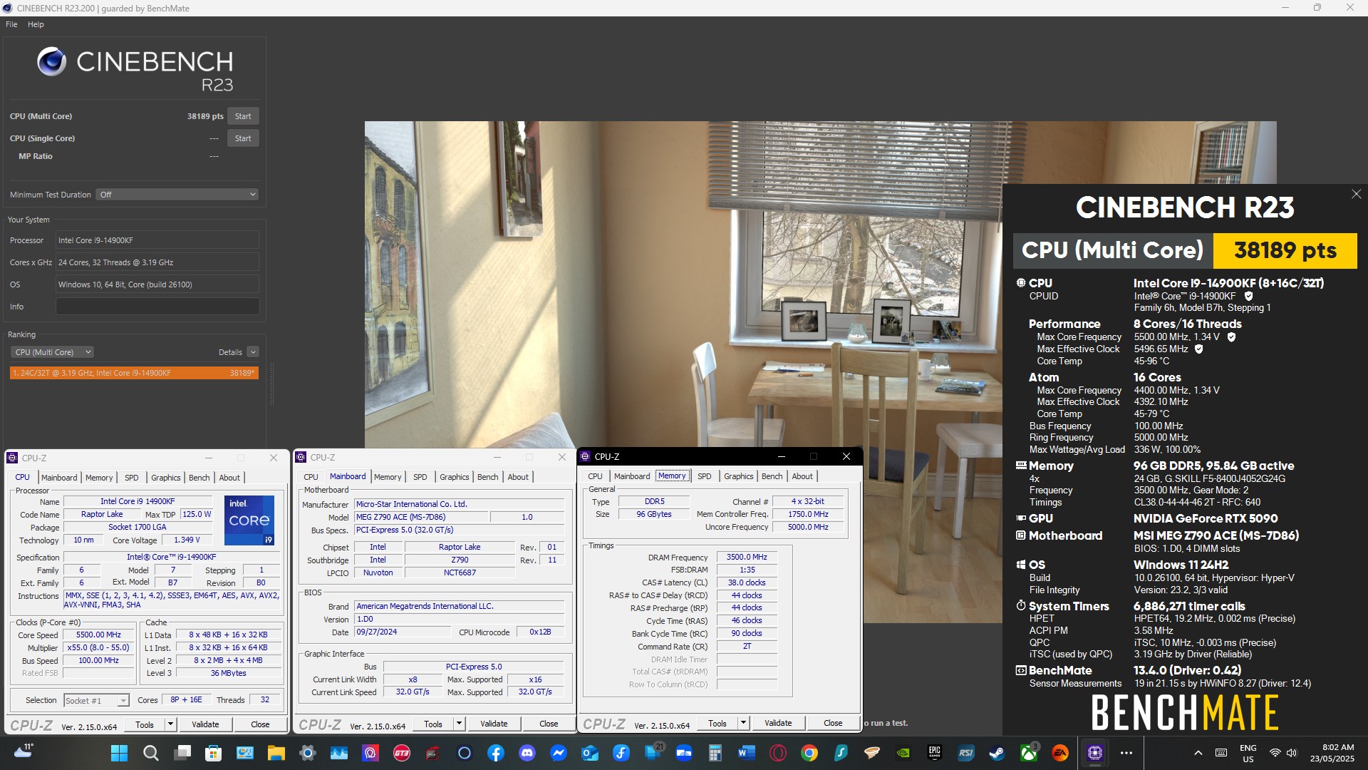This screenshot has height=770, width=1368.
Task: Open the Socket #1 selection dropdown
Action: point(97,701)
